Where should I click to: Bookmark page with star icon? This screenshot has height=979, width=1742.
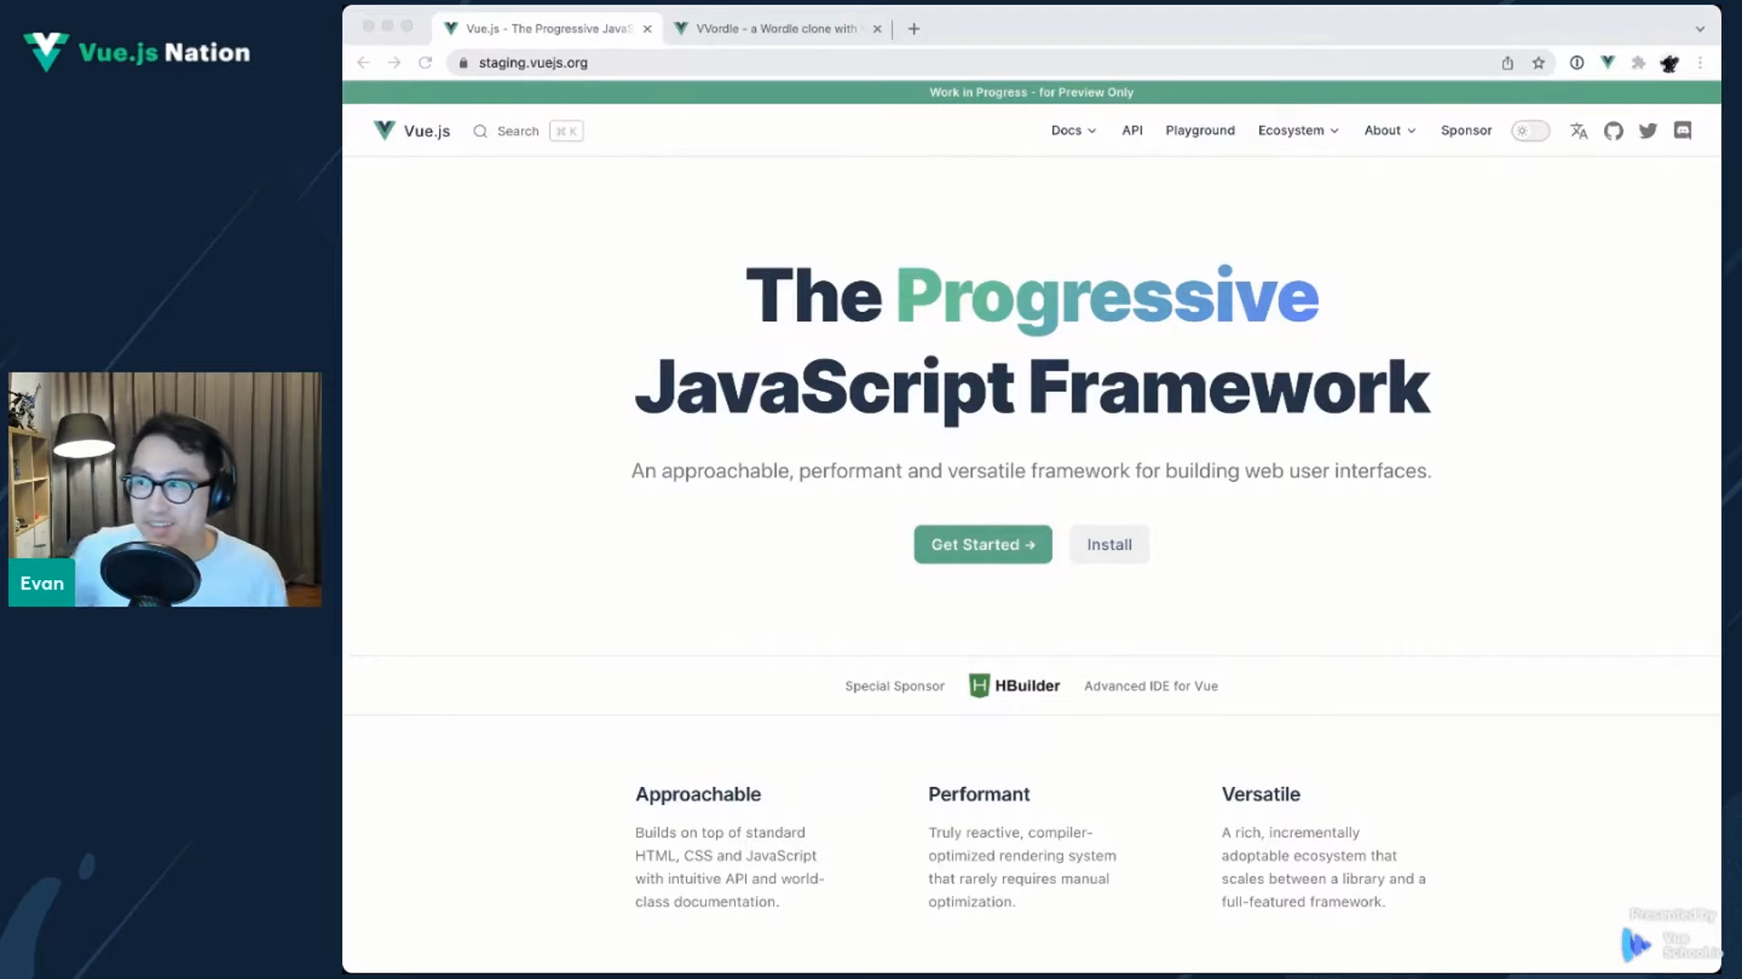pos(1538,63)
